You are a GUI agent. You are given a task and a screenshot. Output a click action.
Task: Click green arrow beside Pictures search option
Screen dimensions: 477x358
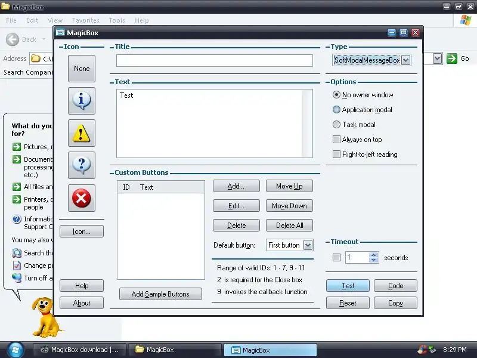click(x=17, y=147)
